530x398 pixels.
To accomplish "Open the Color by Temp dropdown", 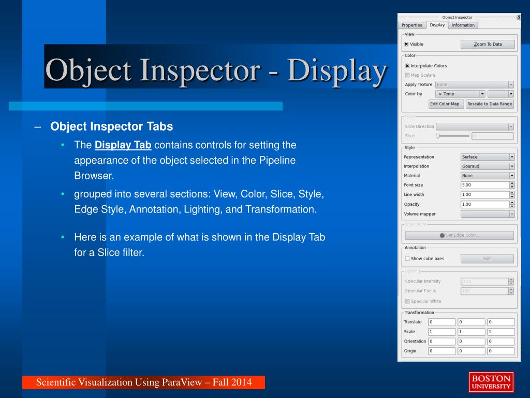I will tap(460, 94).
